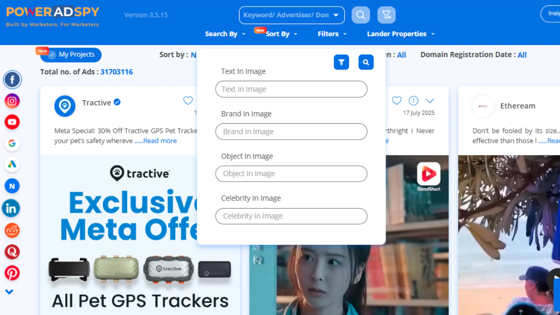
Task: Open the Lander Properties menu
Action: click(401, 34)
